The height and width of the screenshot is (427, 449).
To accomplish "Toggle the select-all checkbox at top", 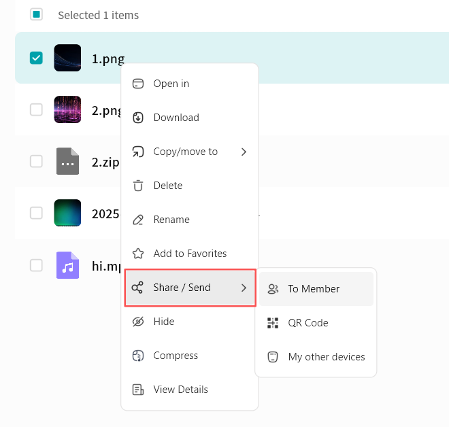I will pos(36,14).
